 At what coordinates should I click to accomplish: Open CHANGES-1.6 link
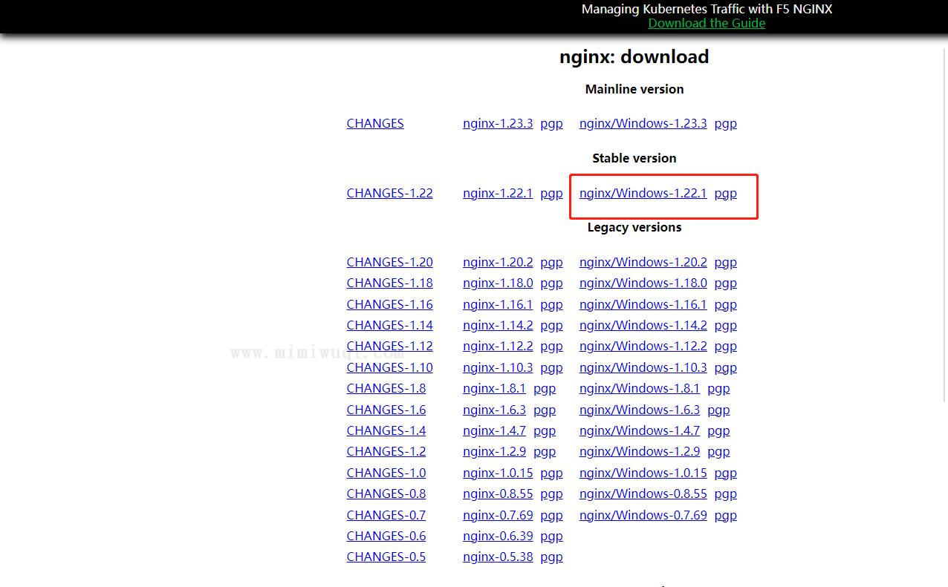(386, 410)
